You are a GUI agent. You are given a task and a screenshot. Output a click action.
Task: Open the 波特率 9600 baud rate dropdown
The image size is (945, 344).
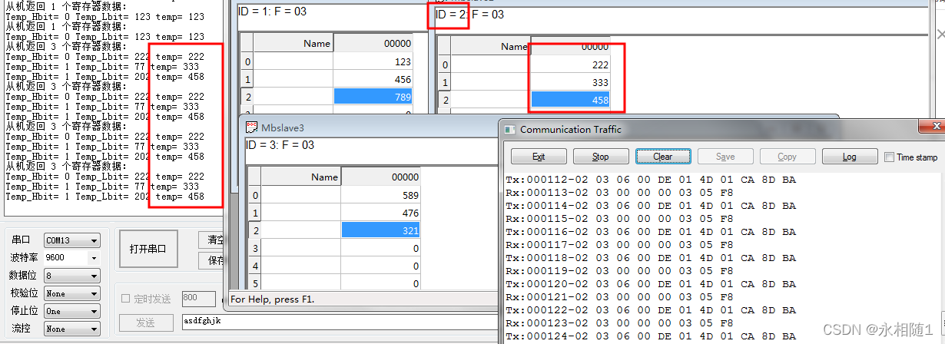tap(71, 258)
